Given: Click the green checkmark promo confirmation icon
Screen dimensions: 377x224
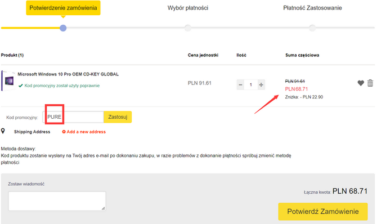Looking at the screenshot, I should [x=21, y=86].
